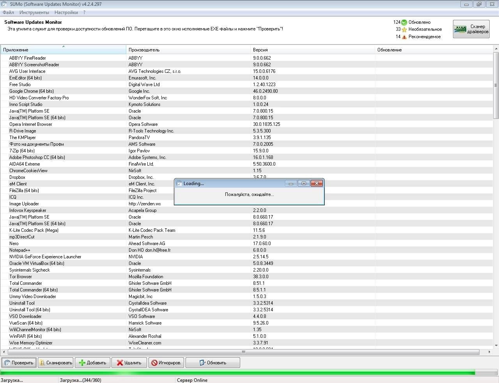Image resolution: width=499 pixels, height=383 pixels.
Task: Select the ABBYY FineReader row
Action: 246,58
